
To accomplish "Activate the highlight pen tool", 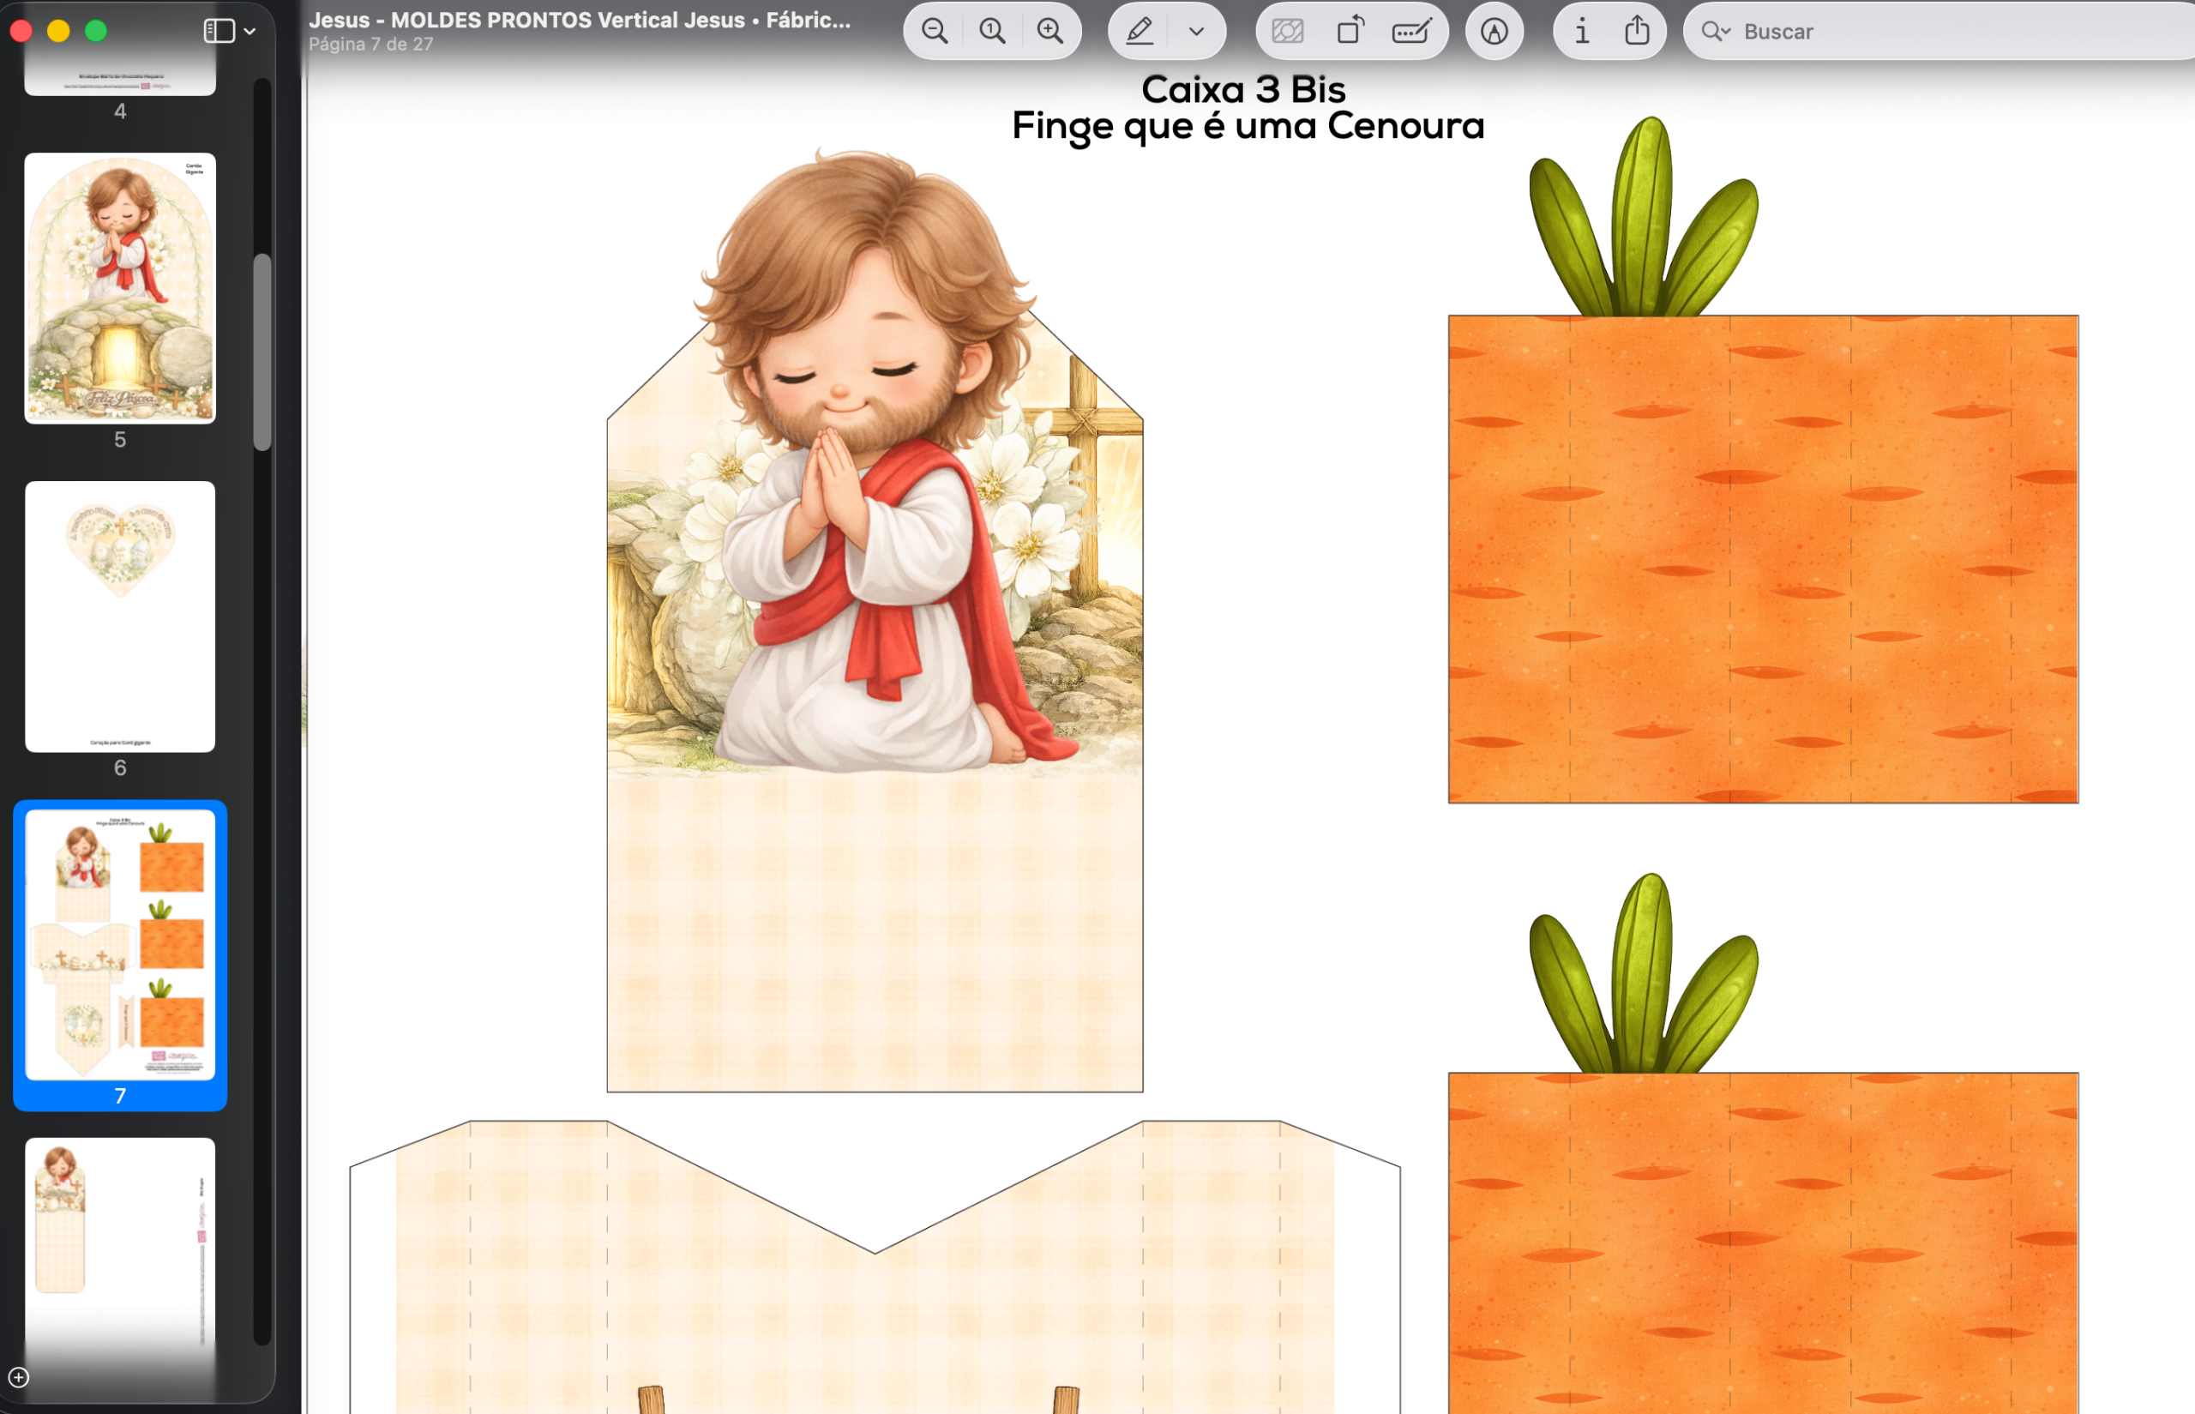I will 1140,31.
